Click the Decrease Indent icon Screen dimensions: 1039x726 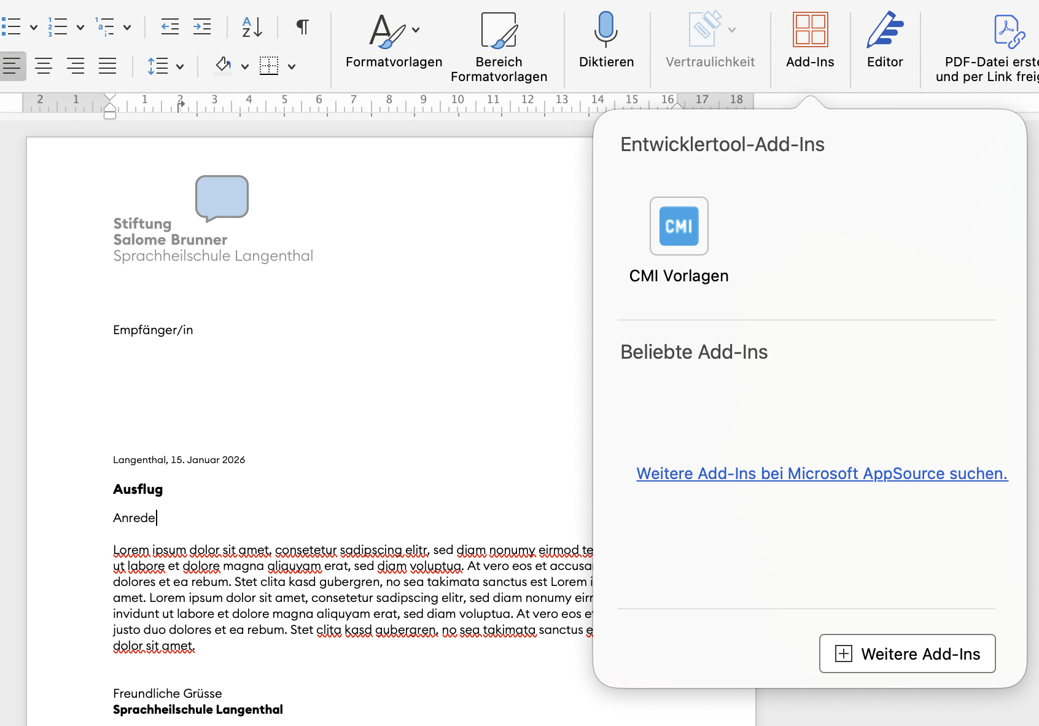169,26
